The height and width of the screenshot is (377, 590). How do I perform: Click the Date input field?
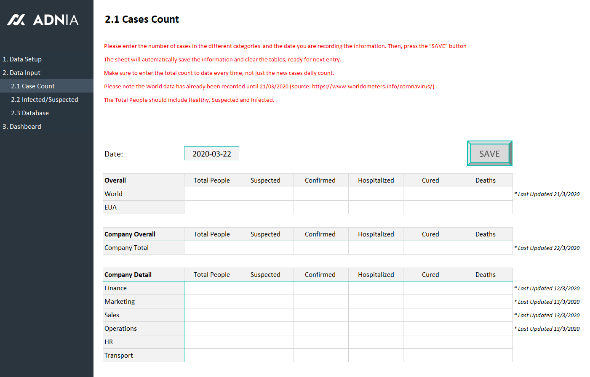211,154
